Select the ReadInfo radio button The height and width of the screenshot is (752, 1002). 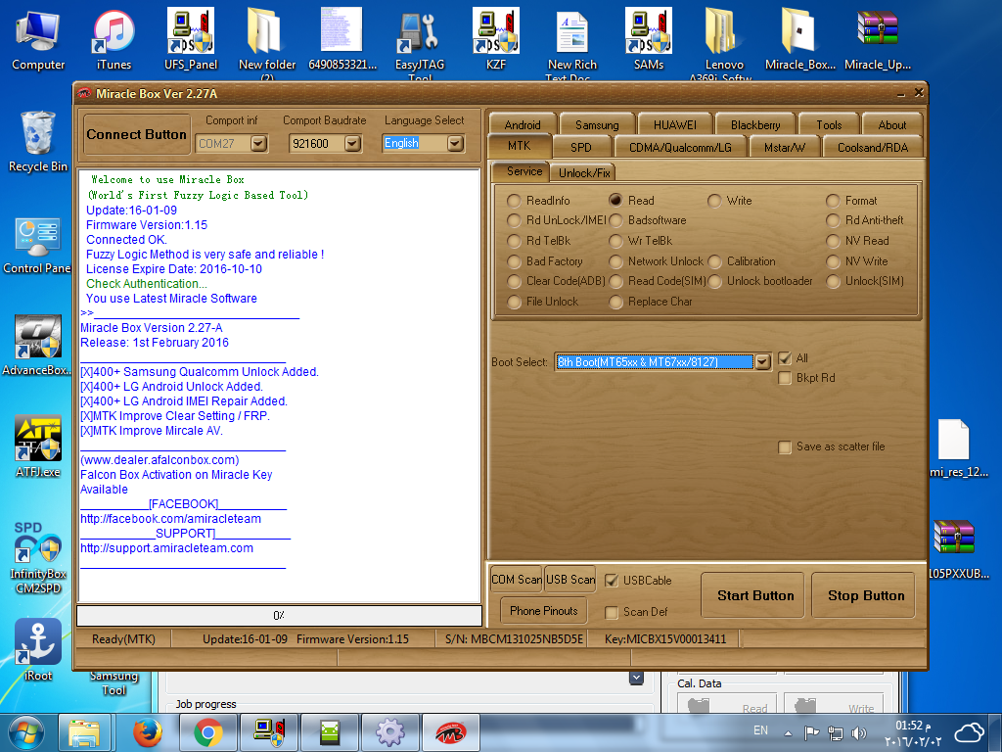pyautogui.click(x=513, y=201)
